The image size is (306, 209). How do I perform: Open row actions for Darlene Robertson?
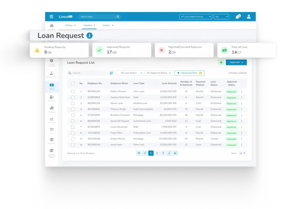coord(241,97)
